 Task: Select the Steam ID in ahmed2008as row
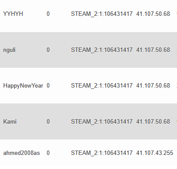point(102,153)
